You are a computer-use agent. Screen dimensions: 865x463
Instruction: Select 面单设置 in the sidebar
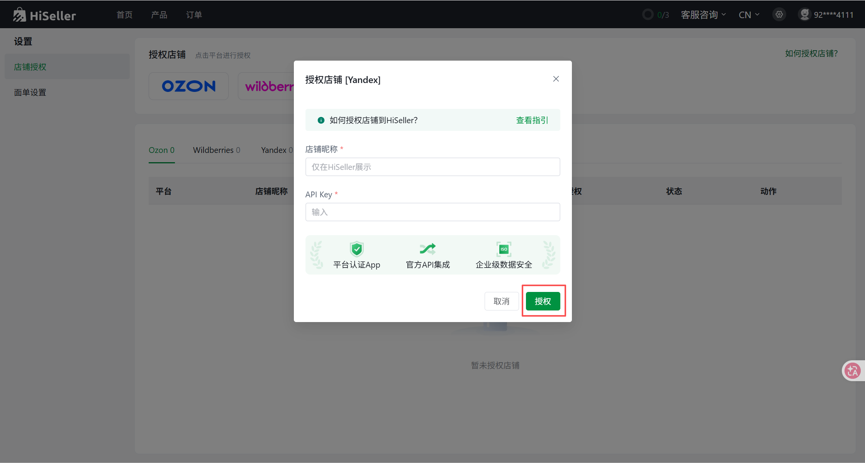point(30,92)
